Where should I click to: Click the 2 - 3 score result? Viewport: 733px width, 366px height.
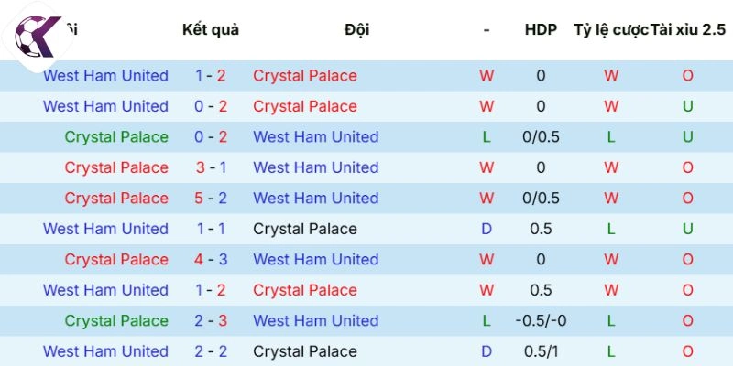click(211, 320)
